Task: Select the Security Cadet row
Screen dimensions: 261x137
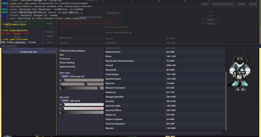Action: pyautogui.click(x=165, y=106)
